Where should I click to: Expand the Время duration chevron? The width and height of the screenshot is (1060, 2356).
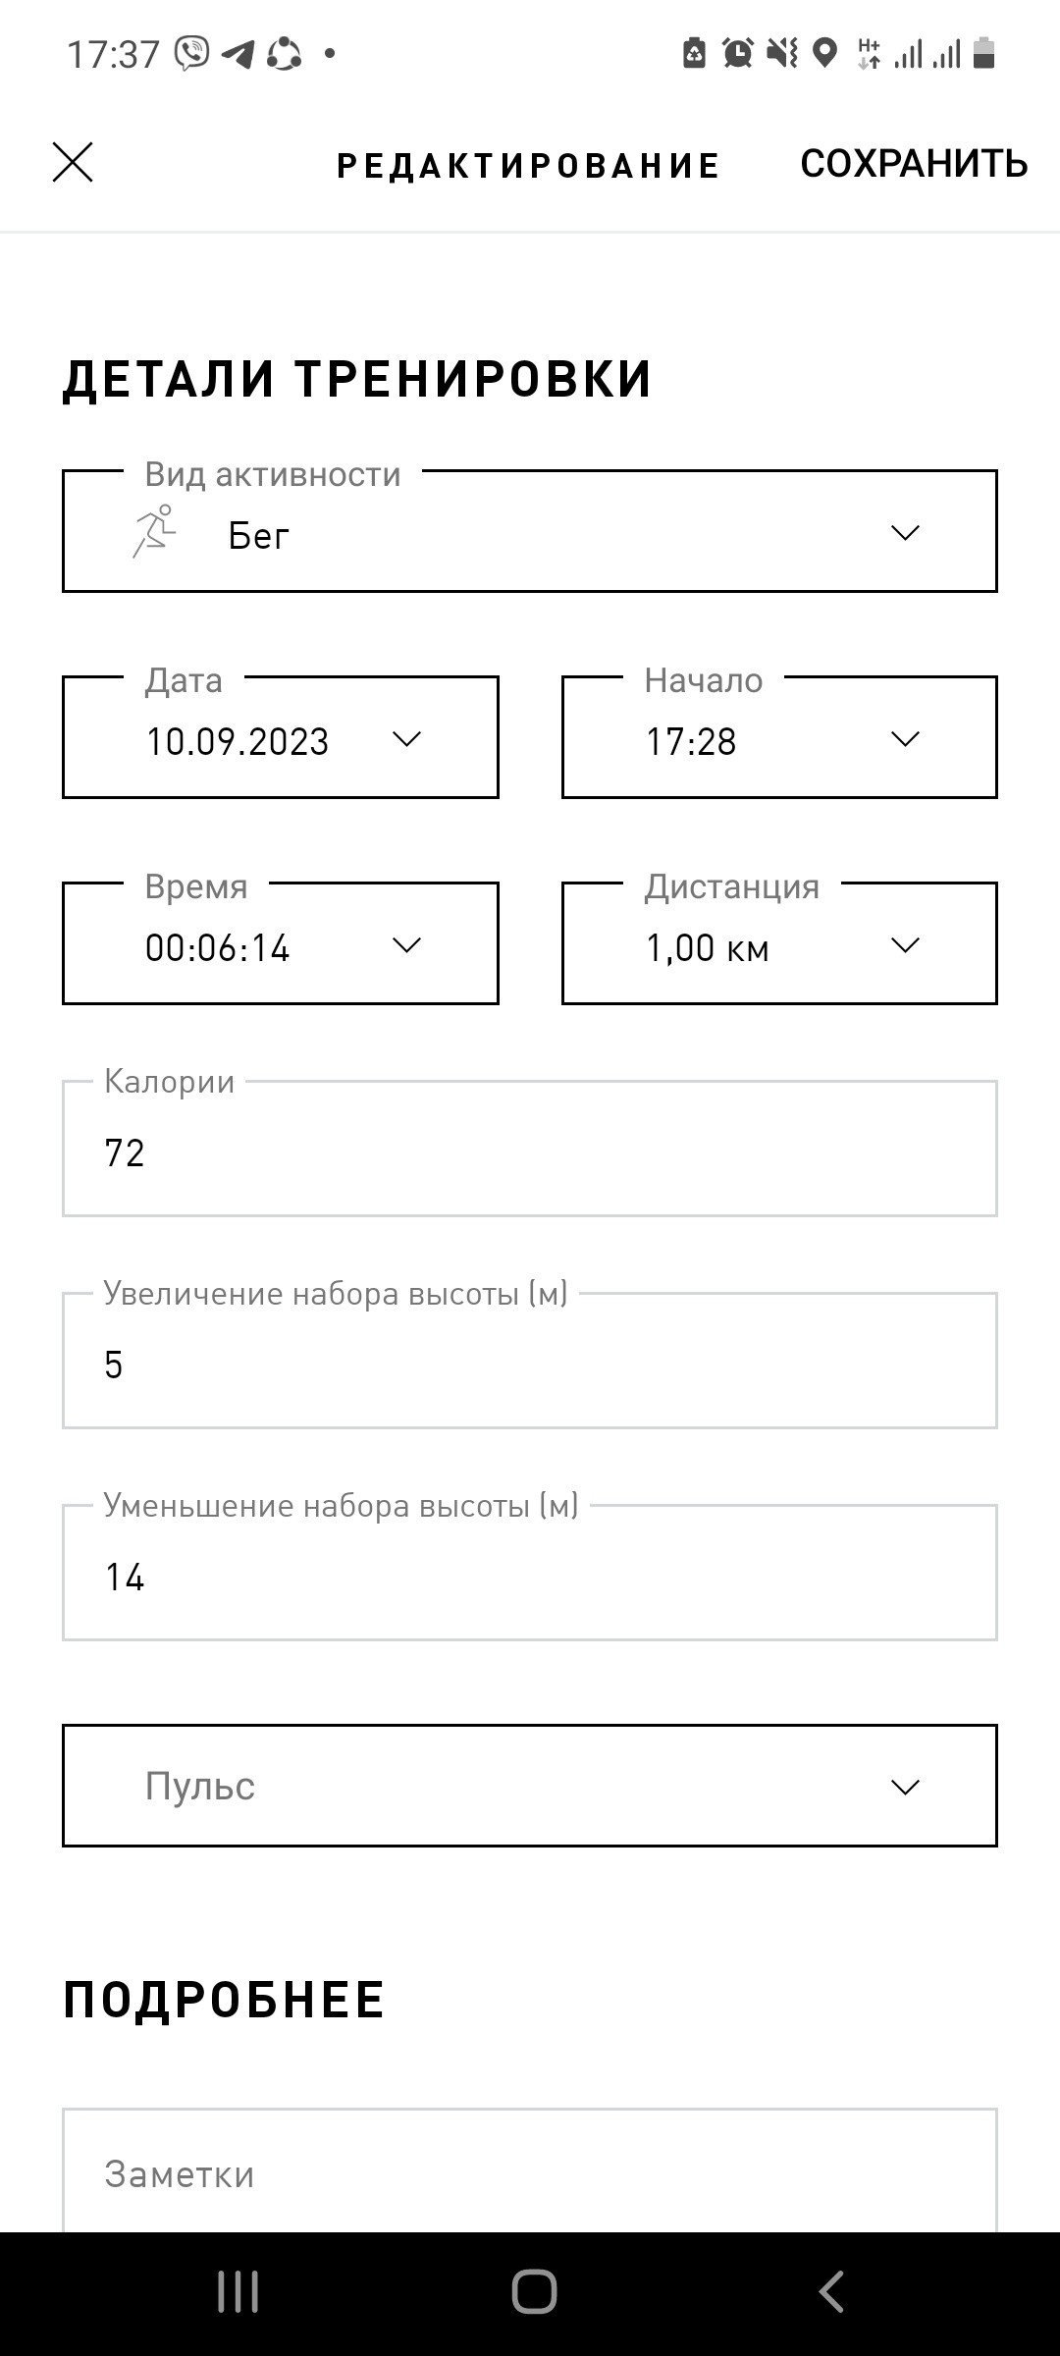[406, 944]
